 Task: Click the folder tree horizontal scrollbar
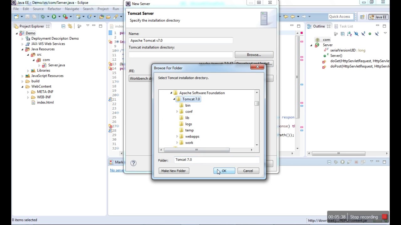(x=196, y=150)
